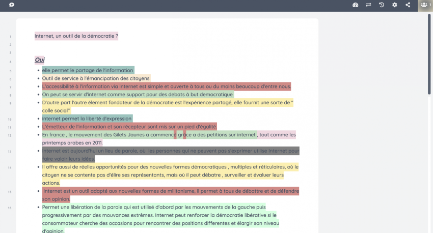Open pad settings gear icon

pos(394,5)
